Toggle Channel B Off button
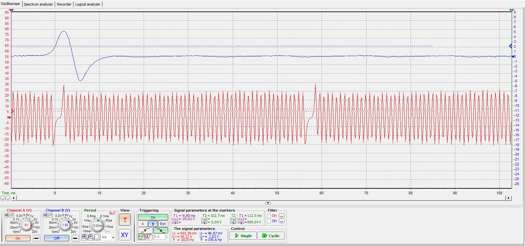The width and height of the screenshot is (525, 246). tap(57, 238)
